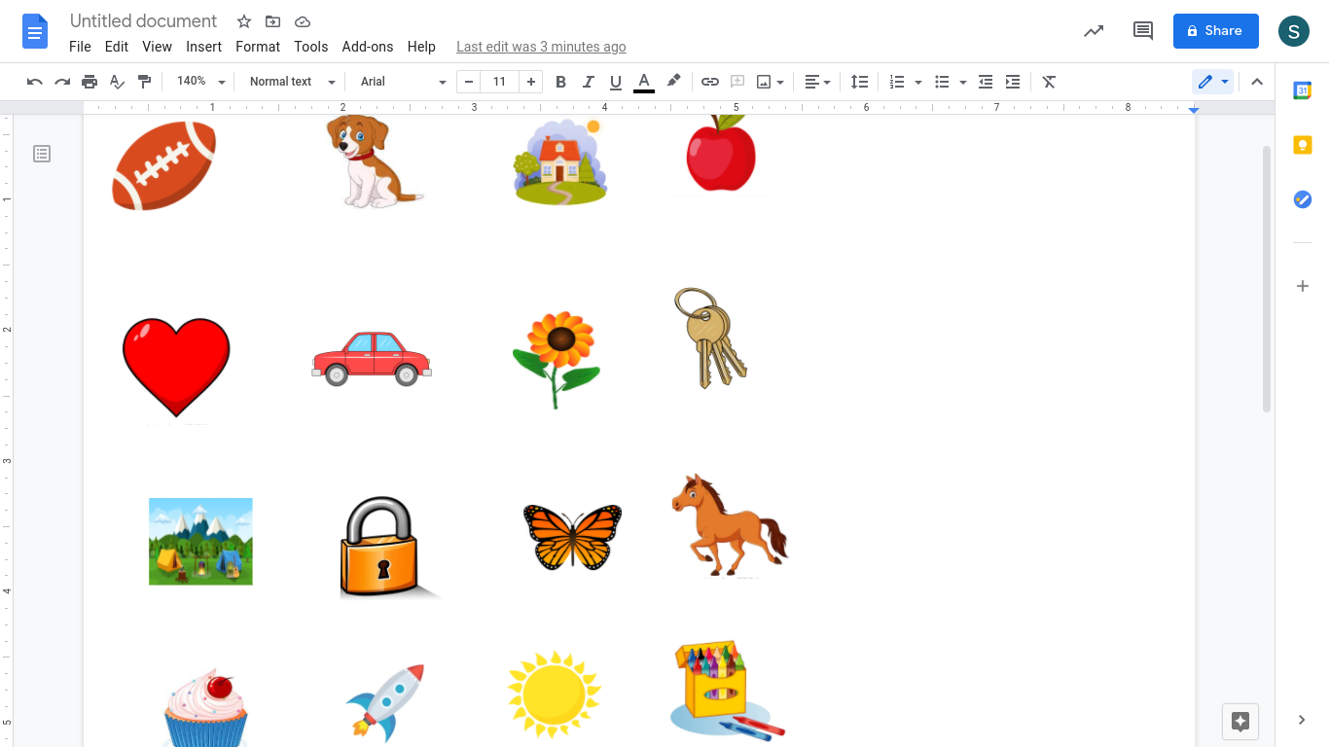
Task: Undo the last action
Action: click(x=35, y=82)
